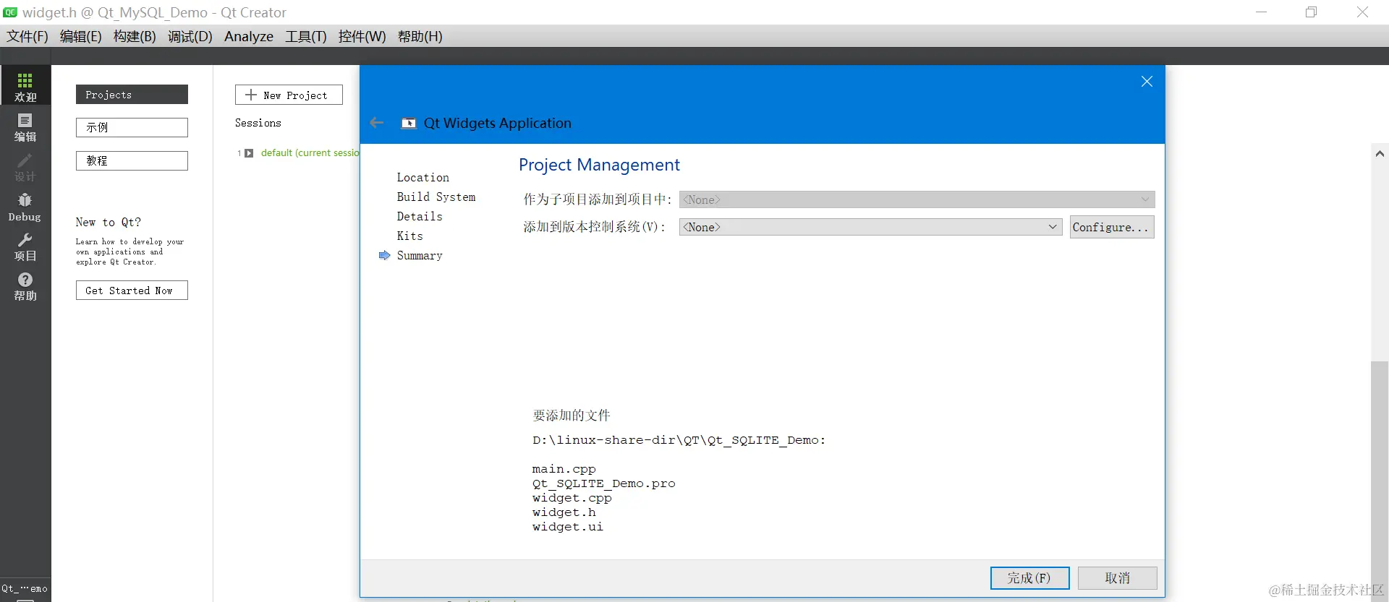This screenshot has height=602, width=1389.
Task: Click the main.cpp file entry
Action: [564, 469]
